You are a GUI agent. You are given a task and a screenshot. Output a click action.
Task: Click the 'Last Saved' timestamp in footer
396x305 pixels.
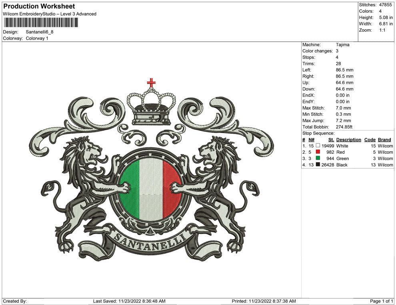[x=129, y=301]
